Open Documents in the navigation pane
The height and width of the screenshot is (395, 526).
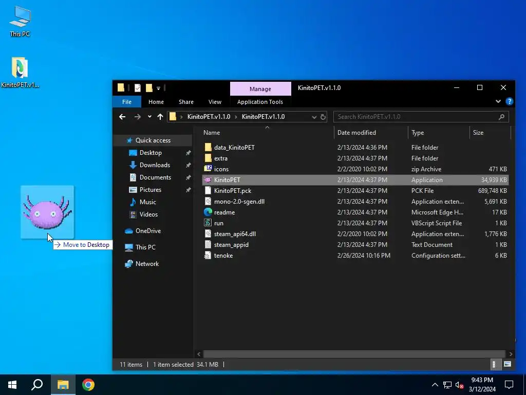tap(155, 177)
